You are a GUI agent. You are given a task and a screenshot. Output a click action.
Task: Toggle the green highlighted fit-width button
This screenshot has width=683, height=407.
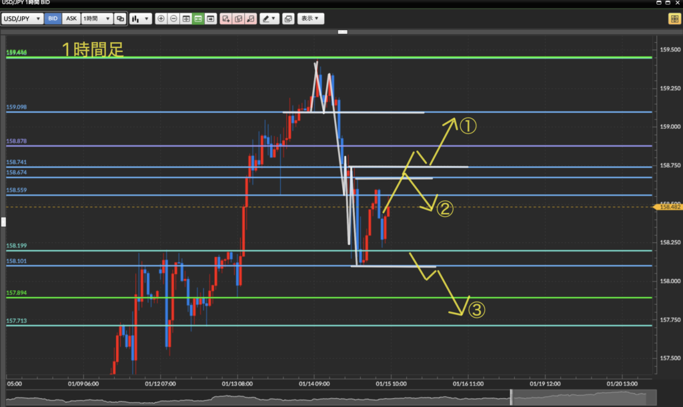point(198,19)
